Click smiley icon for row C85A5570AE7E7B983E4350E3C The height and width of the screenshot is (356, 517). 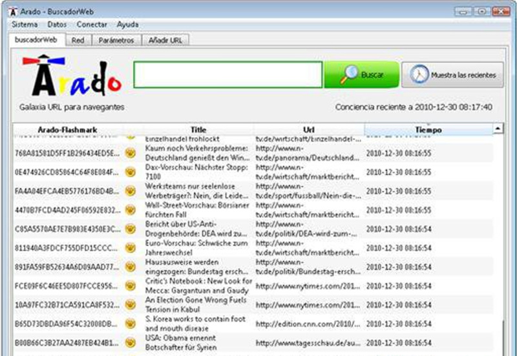(131, 229)
